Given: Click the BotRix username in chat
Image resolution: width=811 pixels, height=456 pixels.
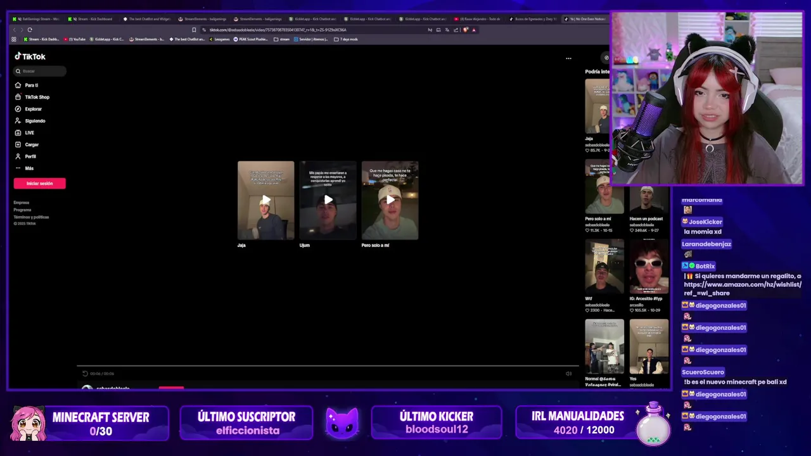Looking at the screenshot, I should (705, 266).
